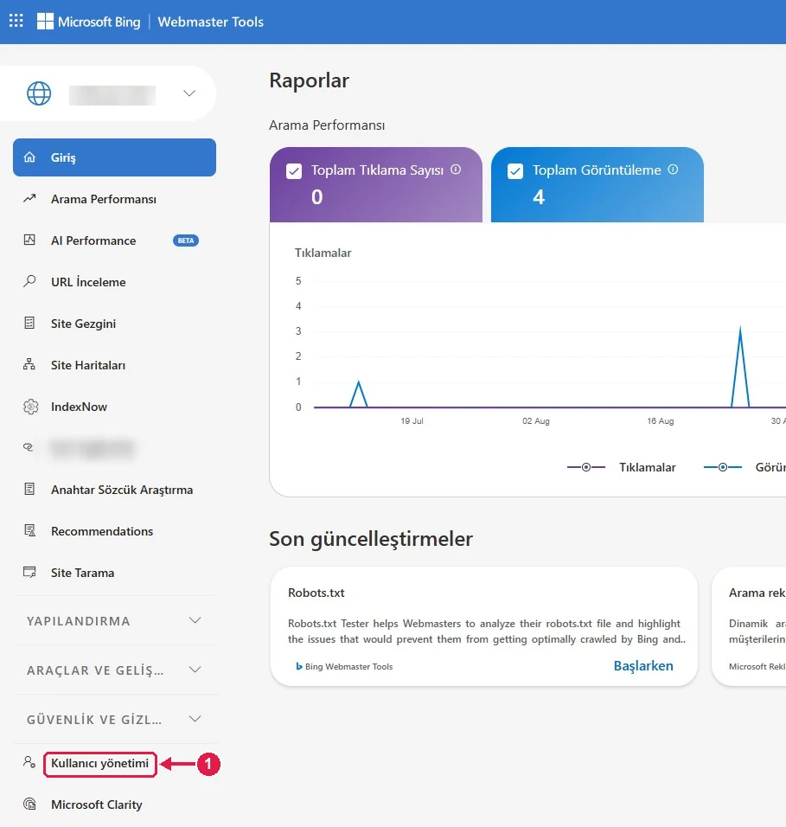The width and height of the screenshot is (786, 827).
Task: Toggle the Toplam Görüntüleme checkbox
Action: [x=515, y=171]
